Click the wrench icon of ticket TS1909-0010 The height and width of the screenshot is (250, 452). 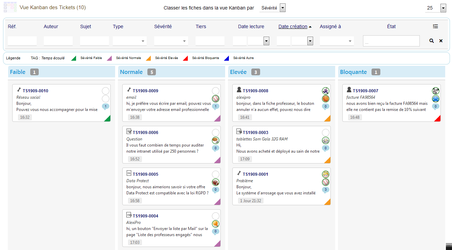19,90
